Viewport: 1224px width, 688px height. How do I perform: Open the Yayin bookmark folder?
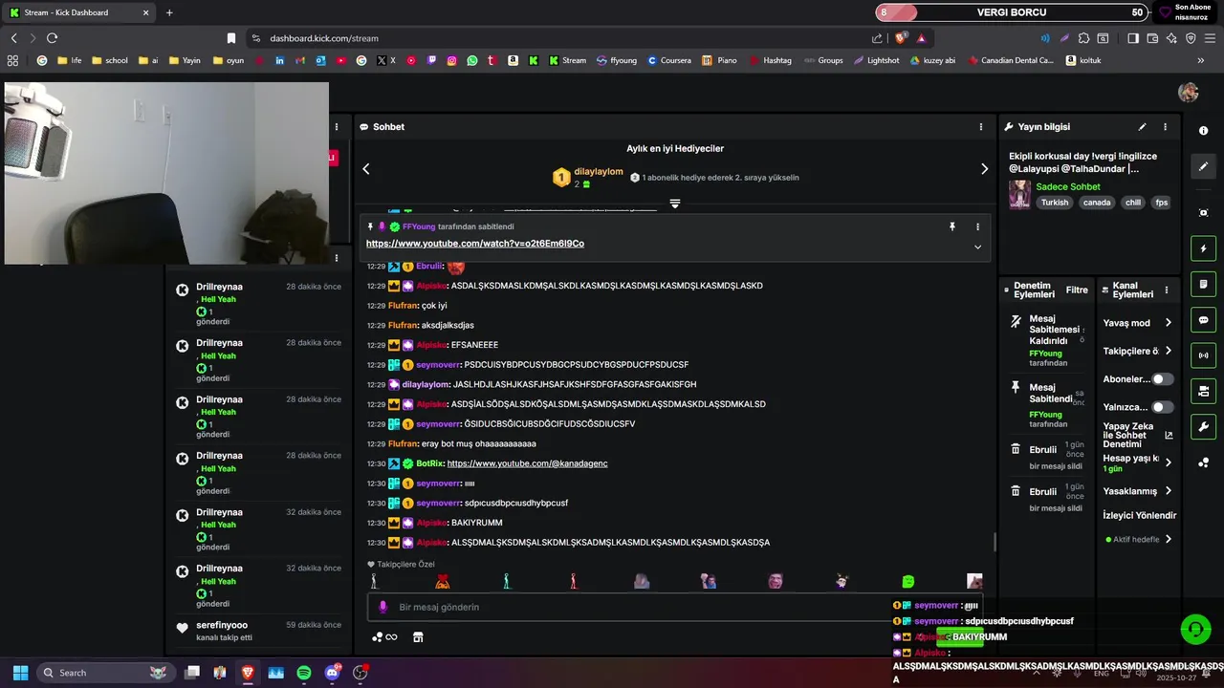[185, 60]
